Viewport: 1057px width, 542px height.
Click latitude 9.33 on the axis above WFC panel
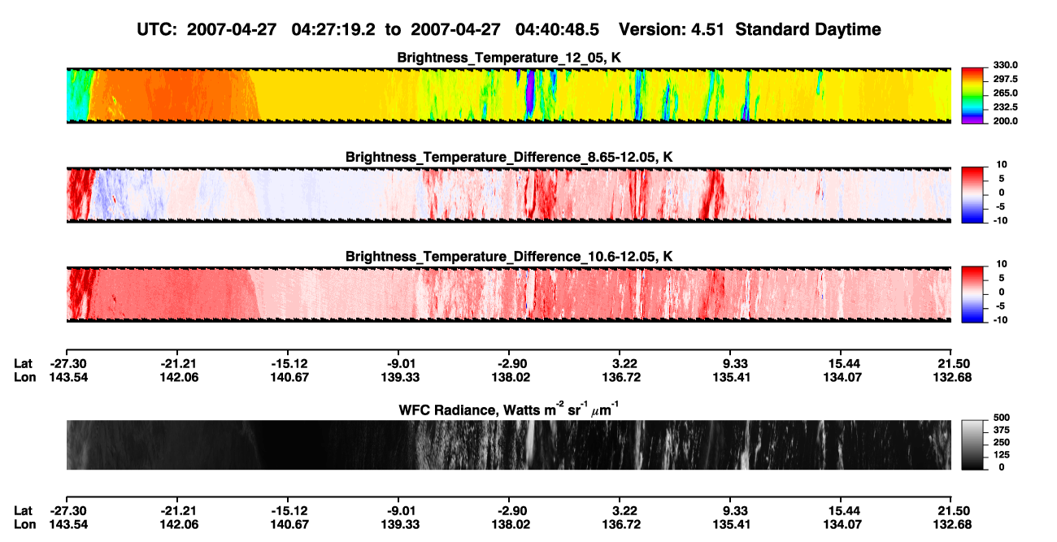(734, 363)
